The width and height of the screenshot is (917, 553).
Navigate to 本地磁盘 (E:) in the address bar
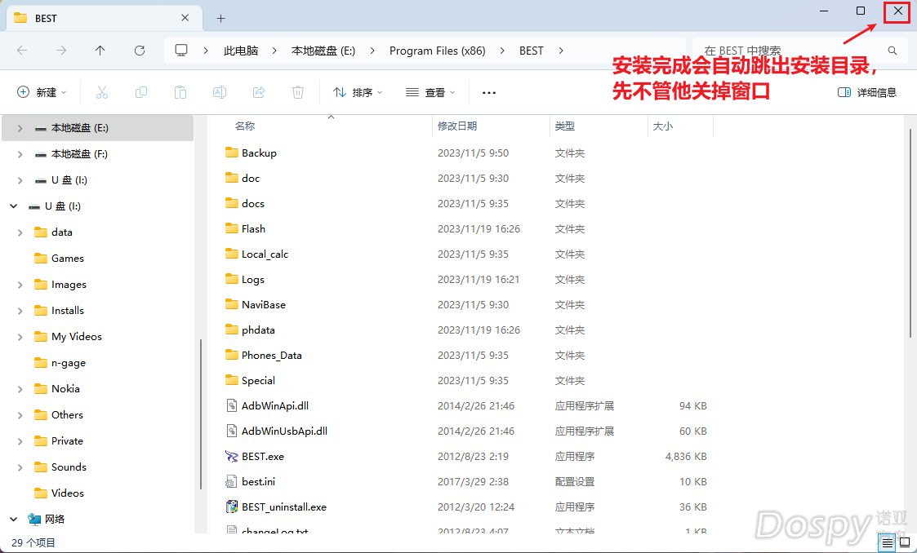[x=323, y=51]
